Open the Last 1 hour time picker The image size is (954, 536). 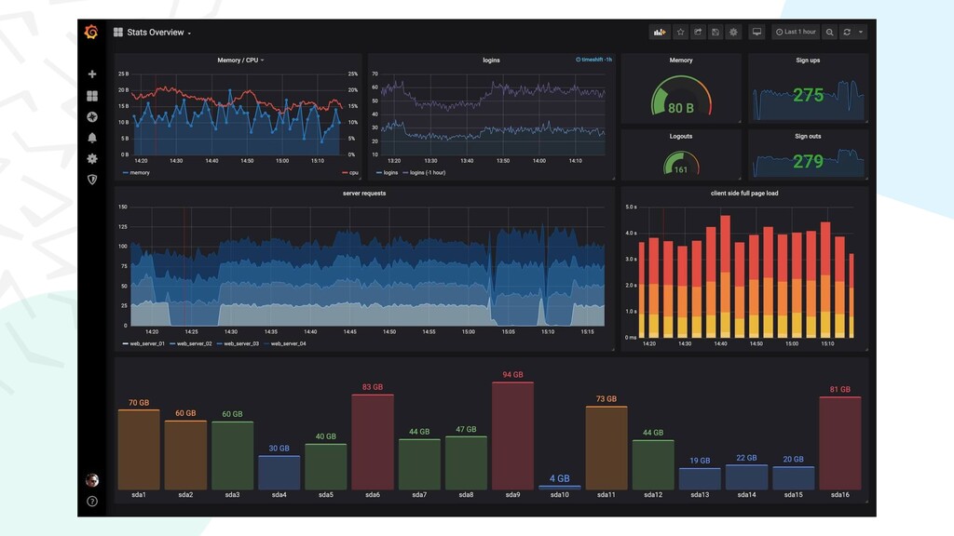tap(796, 33)
